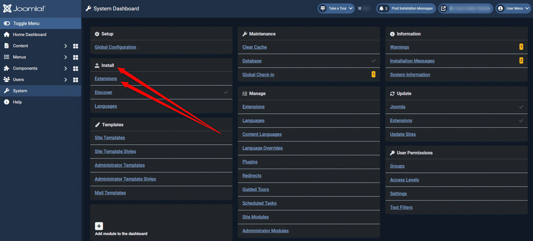Image resolution: width=533 pixels, height=241 pixels.
Task: Open Access Levels link
Action: [405, 180]
